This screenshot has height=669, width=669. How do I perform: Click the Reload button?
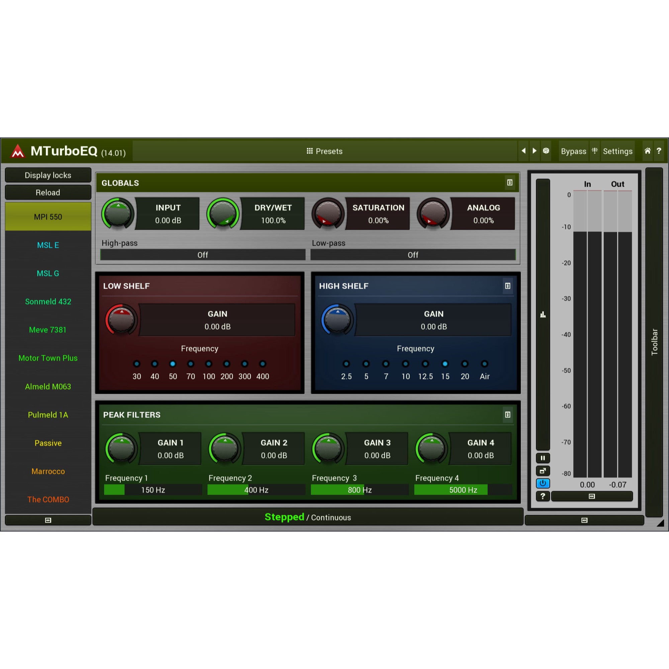[48, 193]
